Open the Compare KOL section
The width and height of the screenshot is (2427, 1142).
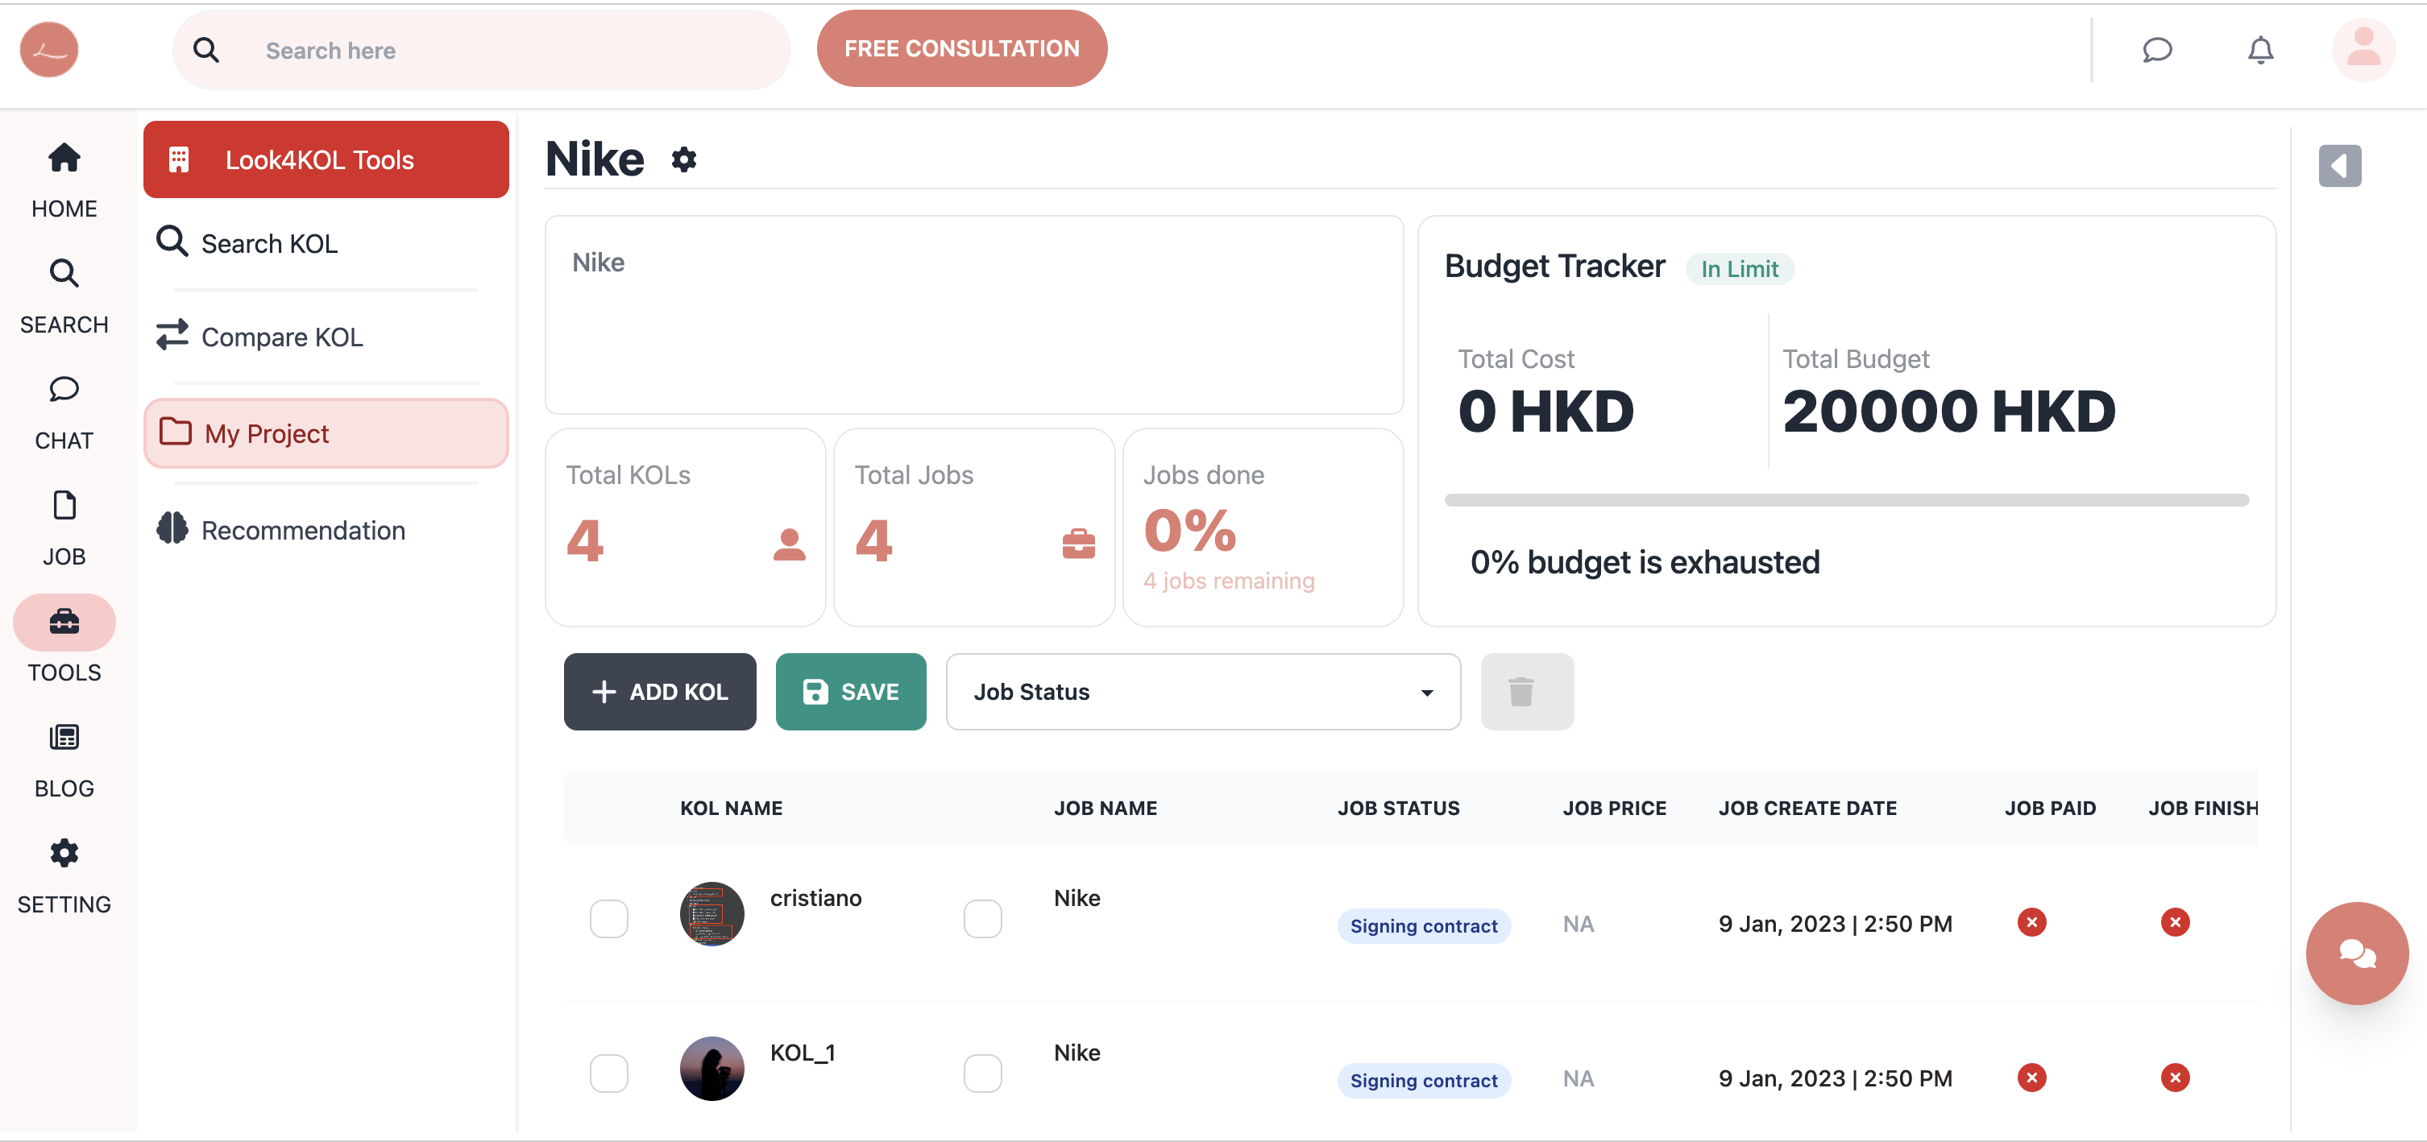point(282,336)
